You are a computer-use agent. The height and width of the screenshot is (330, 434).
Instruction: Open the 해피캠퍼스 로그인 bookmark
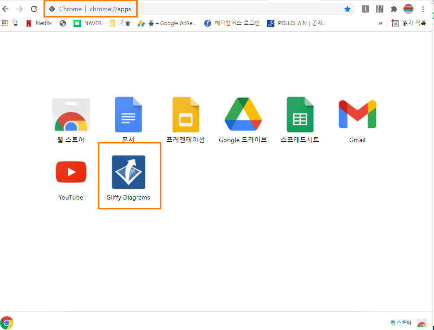(x=232, y=23)
